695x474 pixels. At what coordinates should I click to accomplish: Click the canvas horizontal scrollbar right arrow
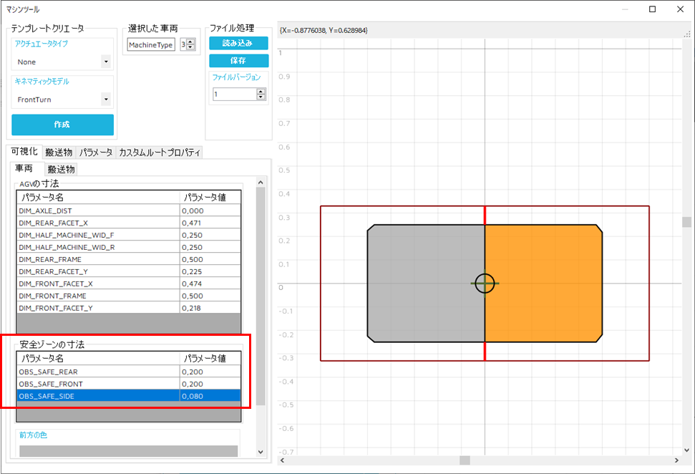pyautogui.click(x=676, y=460)
